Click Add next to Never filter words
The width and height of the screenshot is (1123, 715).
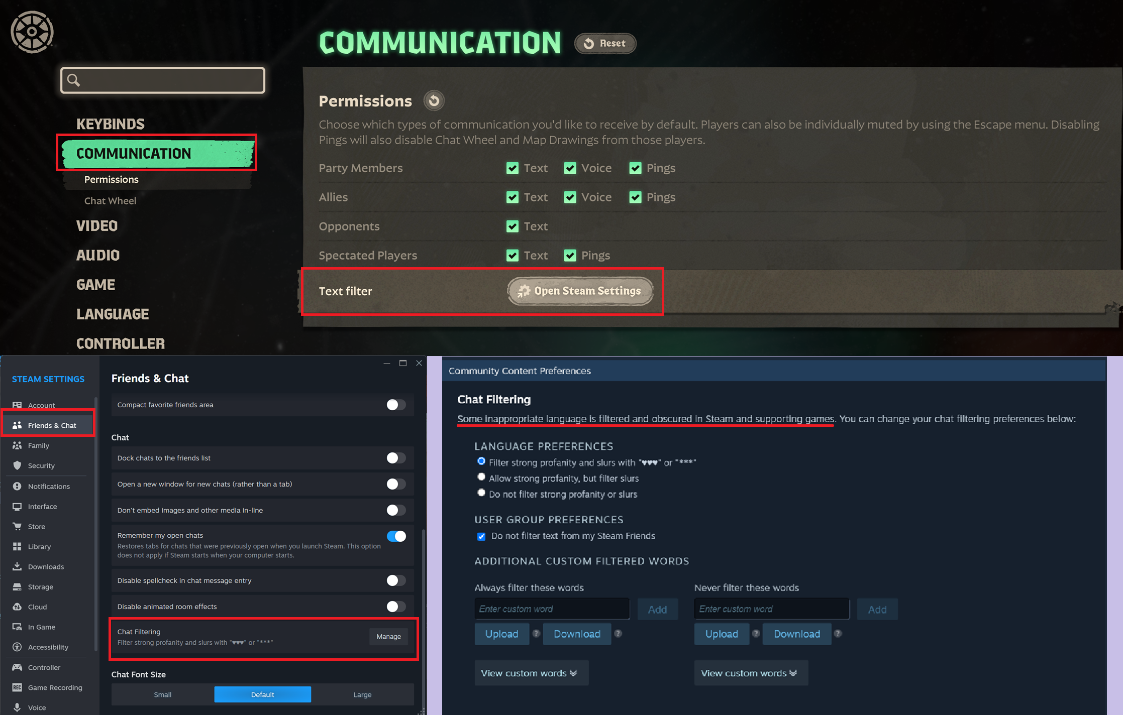(877, 610)
